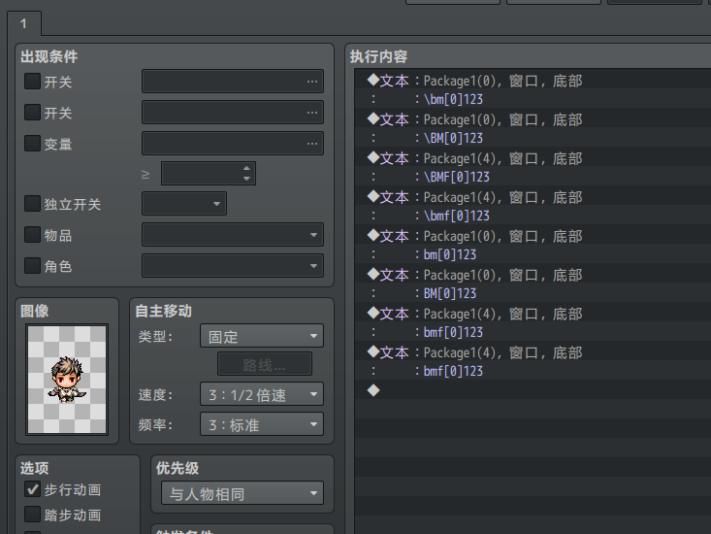This screenshot has width=711, height=534.
Task: Select the empty command line at list end
Action: pos(533,389)
